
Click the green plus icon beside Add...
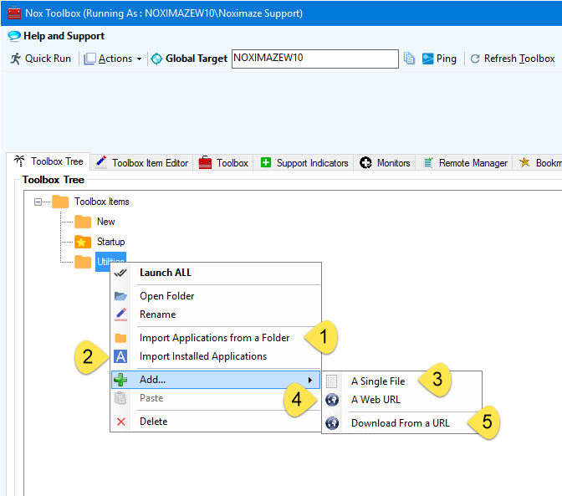pos(120,380)
